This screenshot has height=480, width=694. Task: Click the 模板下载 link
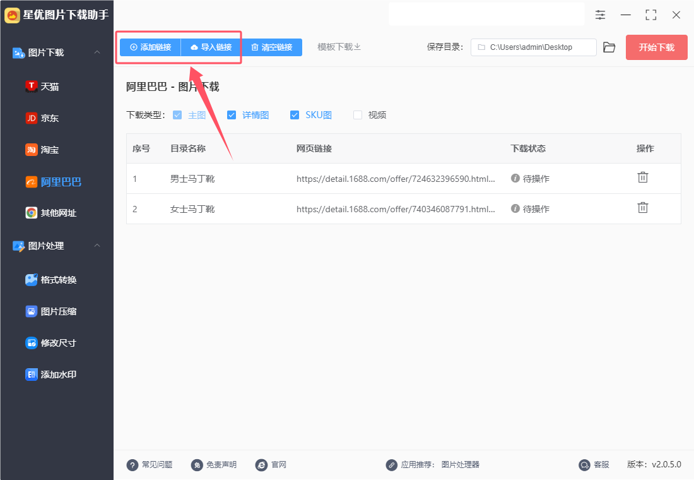339,47
